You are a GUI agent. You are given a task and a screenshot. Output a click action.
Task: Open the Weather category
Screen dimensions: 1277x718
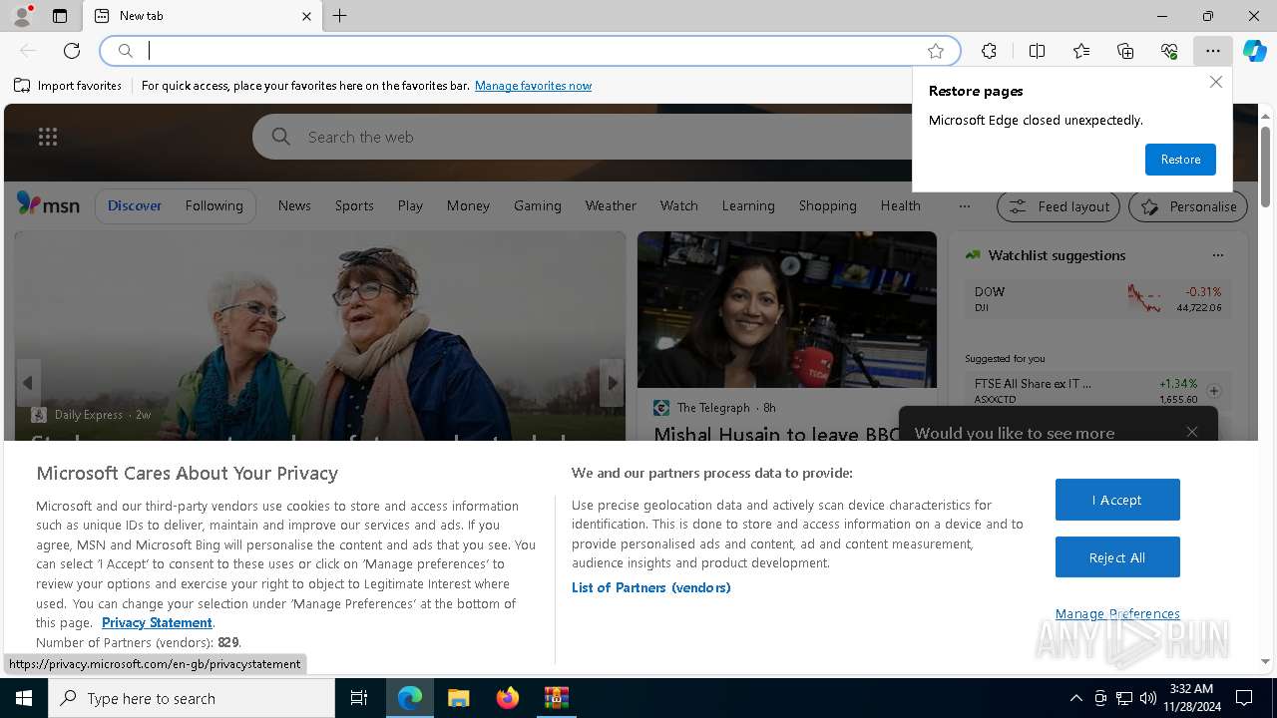click(611, 205)
